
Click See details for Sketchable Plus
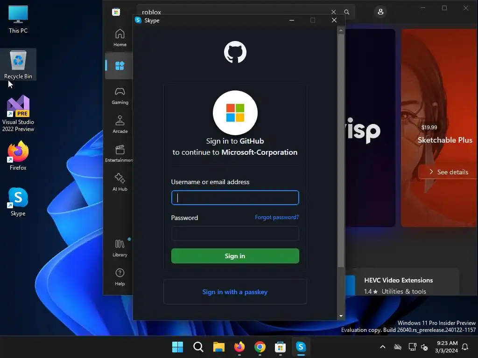(449, 172)
